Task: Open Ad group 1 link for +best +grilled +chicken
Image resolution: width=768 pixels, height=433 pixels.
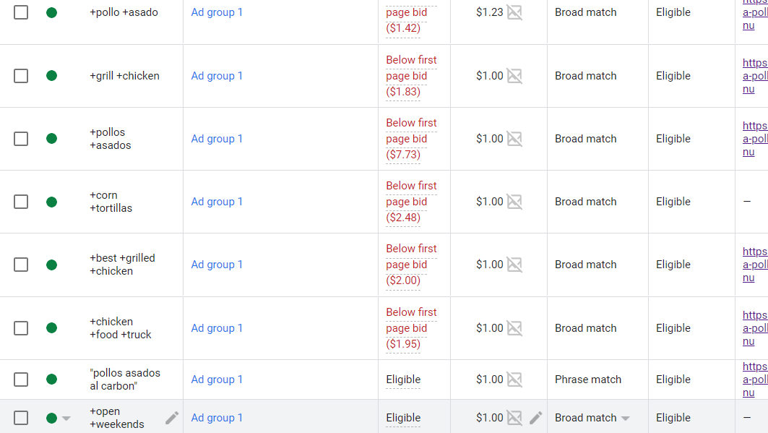Action: pyautogui.click(x=217, y=265)
